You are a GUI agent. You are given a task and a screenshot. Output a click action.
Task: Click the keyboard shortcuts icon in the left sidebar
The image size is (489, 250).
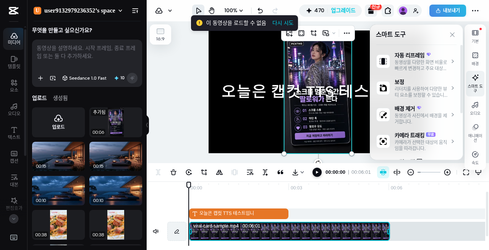pyautogui.click(x=13, y=237)
